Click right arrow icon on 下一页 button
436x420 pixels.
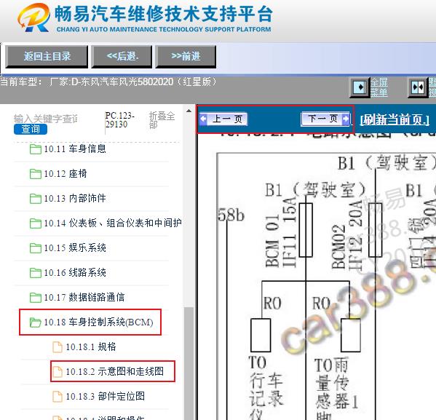[x=346, y=119]
